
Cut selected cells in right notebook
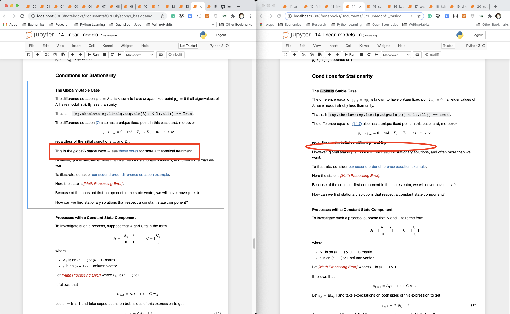(304, 55)
